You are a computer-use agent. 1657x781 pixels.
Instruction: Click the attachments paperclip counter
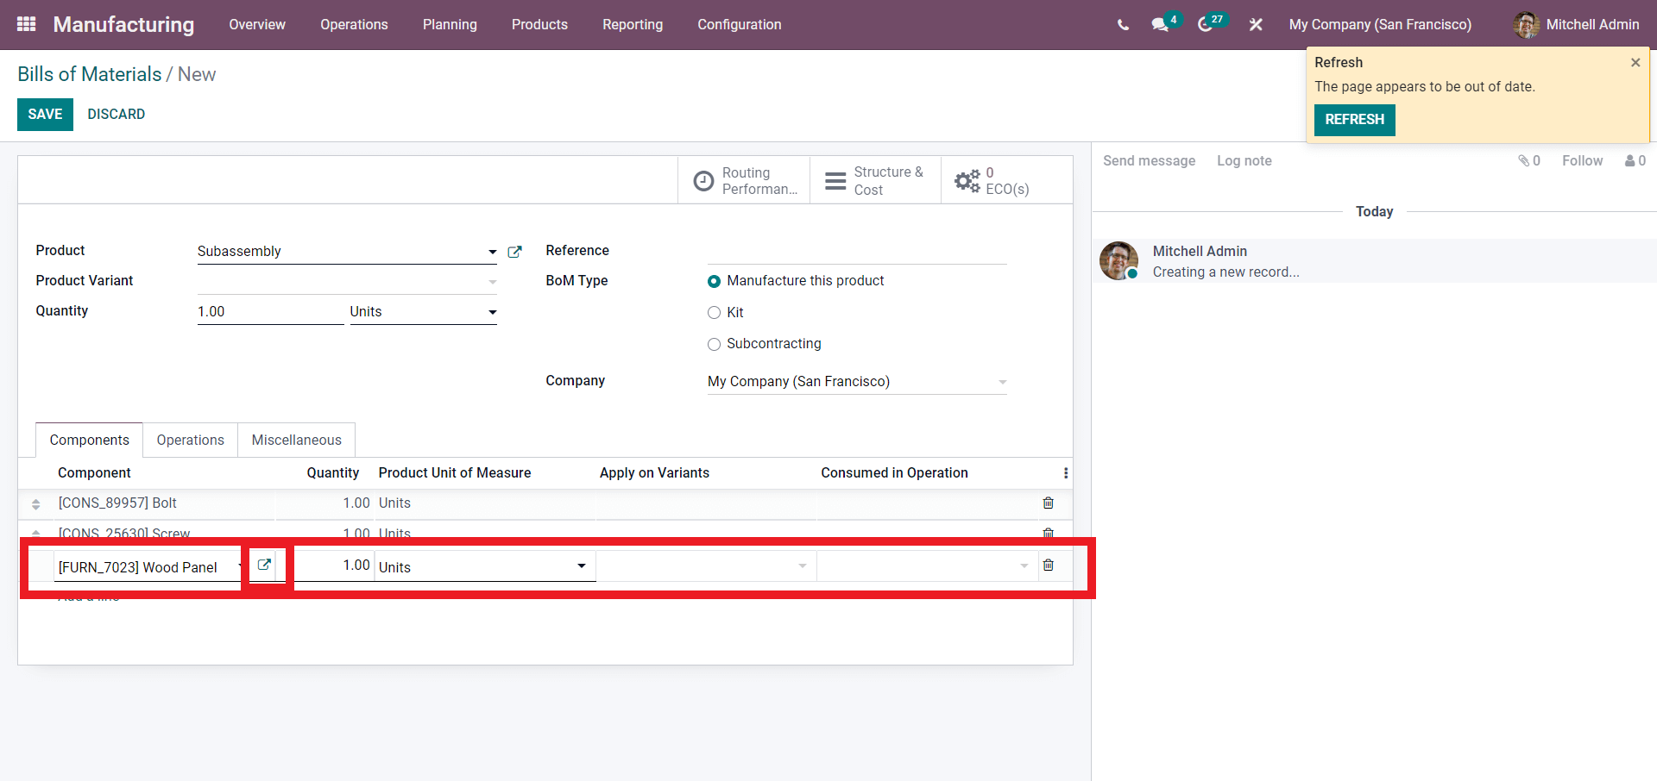click(1529, 160)
